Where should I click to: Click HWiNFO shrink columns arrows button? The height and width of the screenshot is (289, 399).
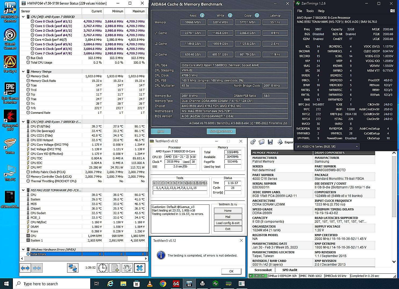point(37,268)
